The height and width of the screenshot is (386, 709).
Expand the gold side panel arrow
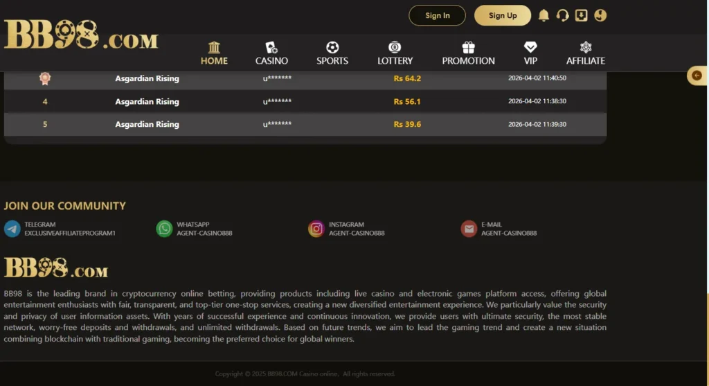tap(697, 75)
